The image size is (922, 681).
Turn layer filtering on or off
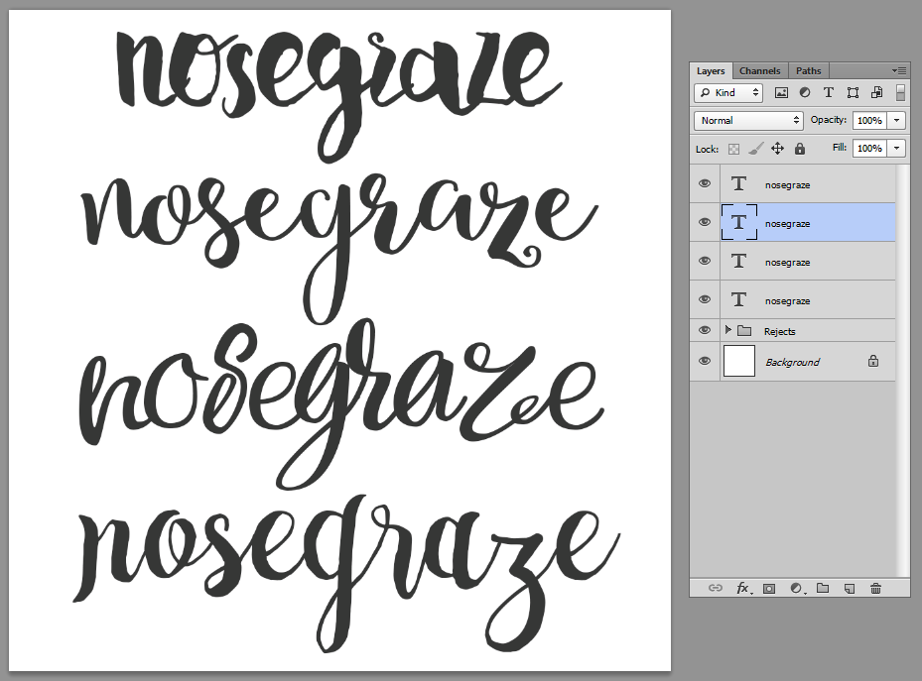click(900, 92)
